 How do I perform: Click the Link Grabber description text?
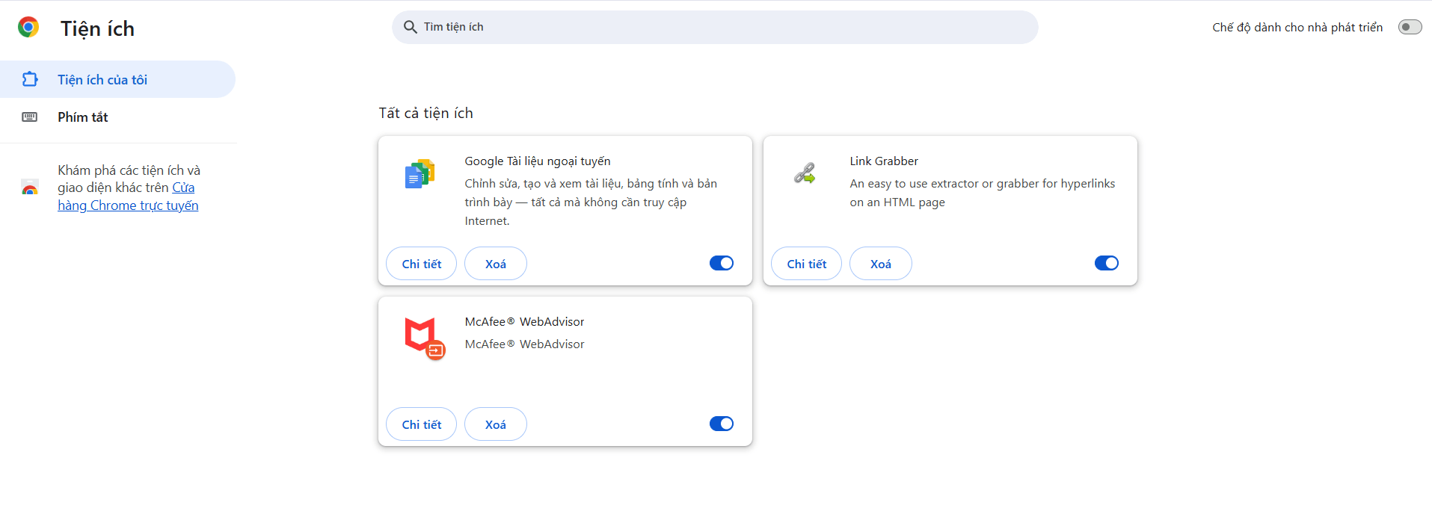(x=983, y=193)
